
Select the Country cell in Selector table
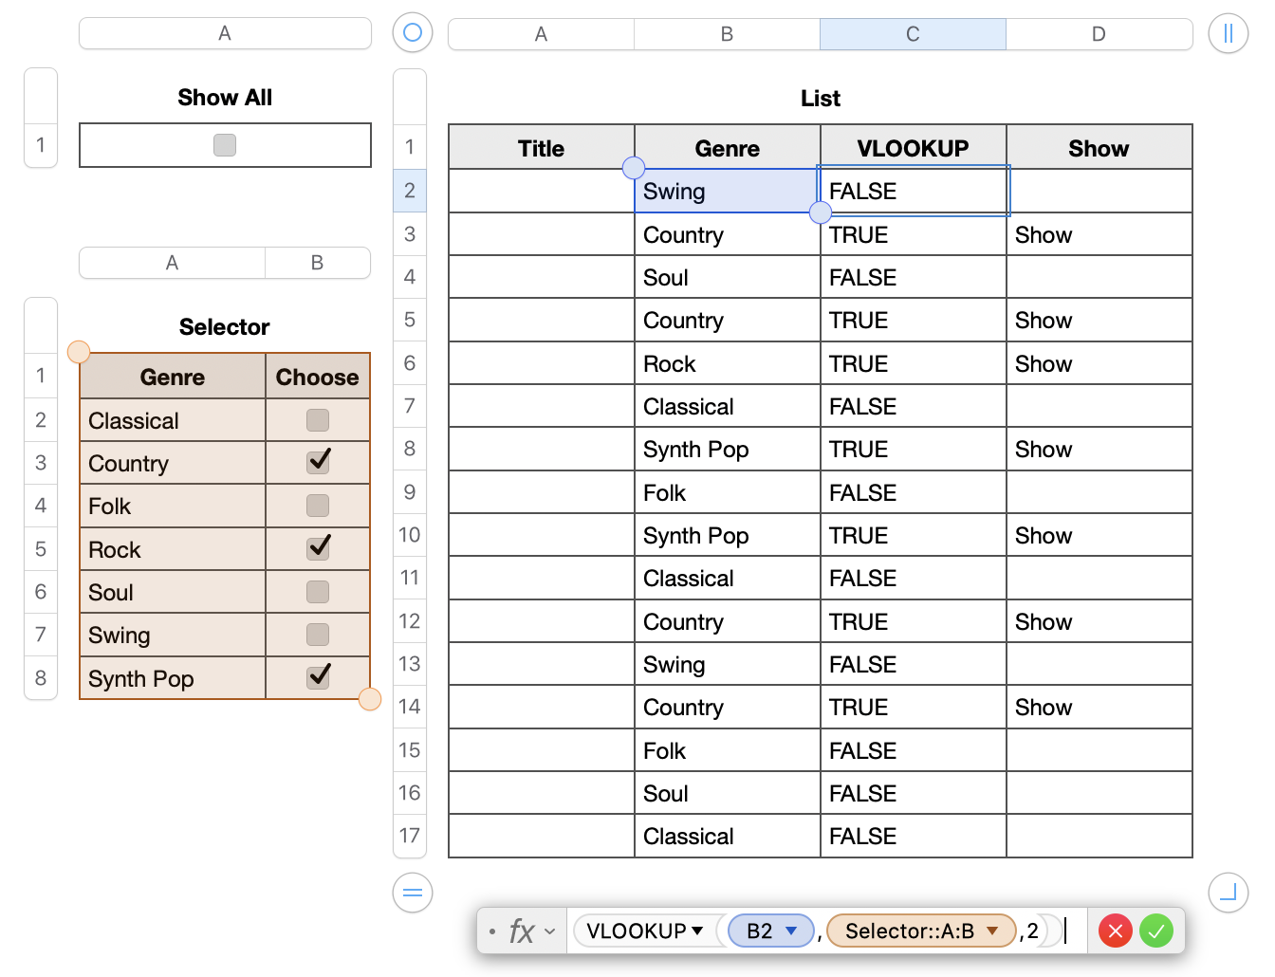point(173,463)
